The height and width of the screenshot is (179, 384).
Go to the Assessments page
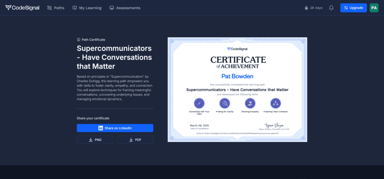[125, 8]
